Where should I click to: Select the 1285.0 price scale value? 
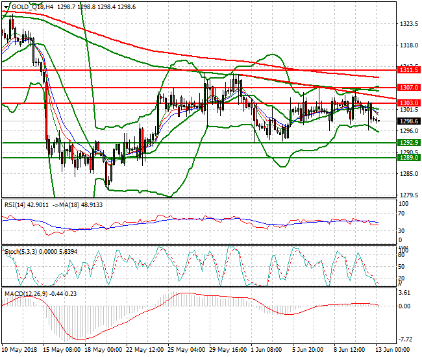coord(409,174)
